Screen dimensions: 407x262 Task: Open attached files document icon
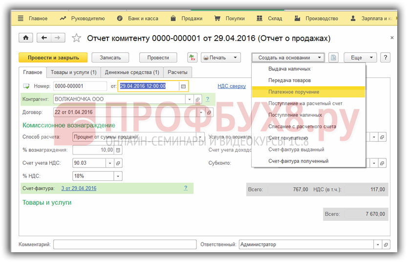333,58
